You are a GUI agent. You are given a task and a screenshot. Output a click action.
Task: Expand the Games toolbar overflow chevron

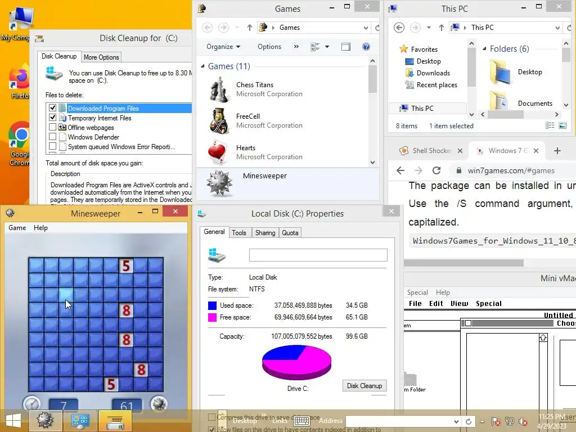296,47
